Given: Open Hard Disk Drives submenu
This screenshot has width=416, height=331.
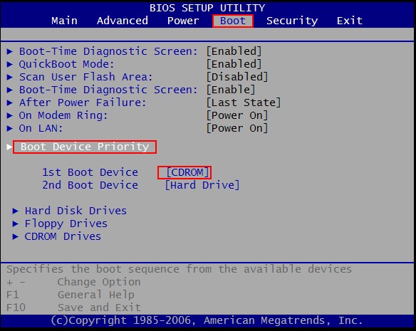Looking at the screenshot, I should tap(76, 211).
